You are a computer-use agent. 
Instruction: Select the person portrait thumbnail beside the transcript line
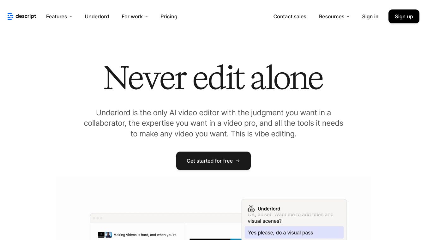tap(109, 235)
